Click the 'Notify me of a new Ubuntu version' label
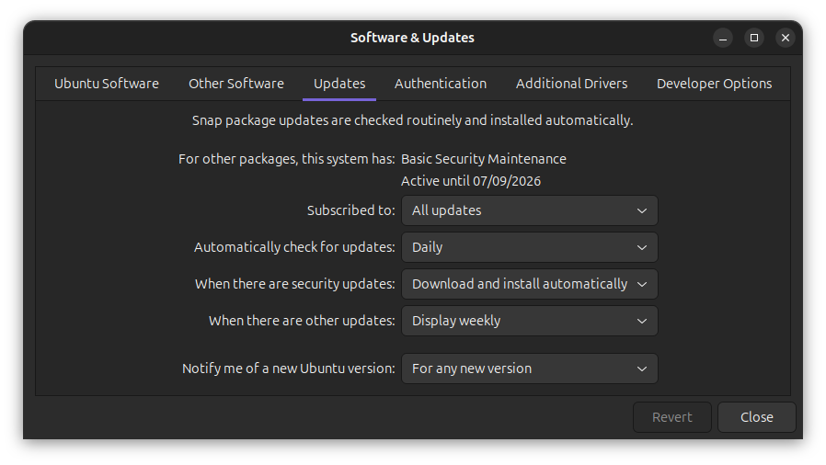826x465 pixels. point(288,369)
